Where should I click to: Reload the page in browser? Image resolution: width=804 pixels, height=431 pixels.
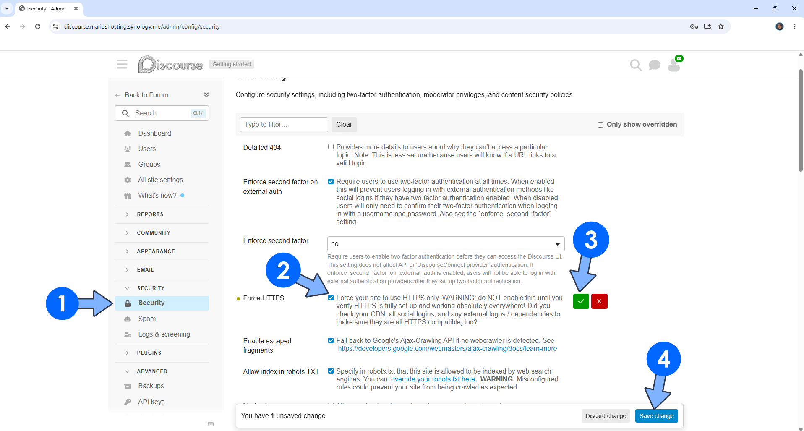pyautogui.click(x=38, y=26)
